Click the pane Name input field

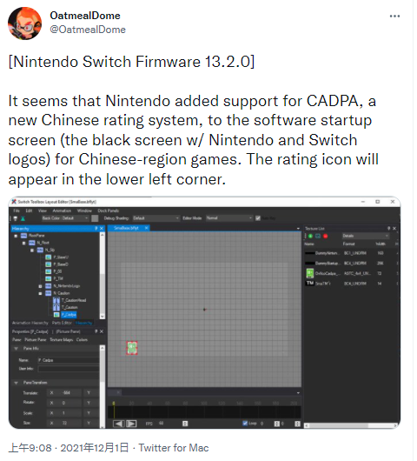69,360
